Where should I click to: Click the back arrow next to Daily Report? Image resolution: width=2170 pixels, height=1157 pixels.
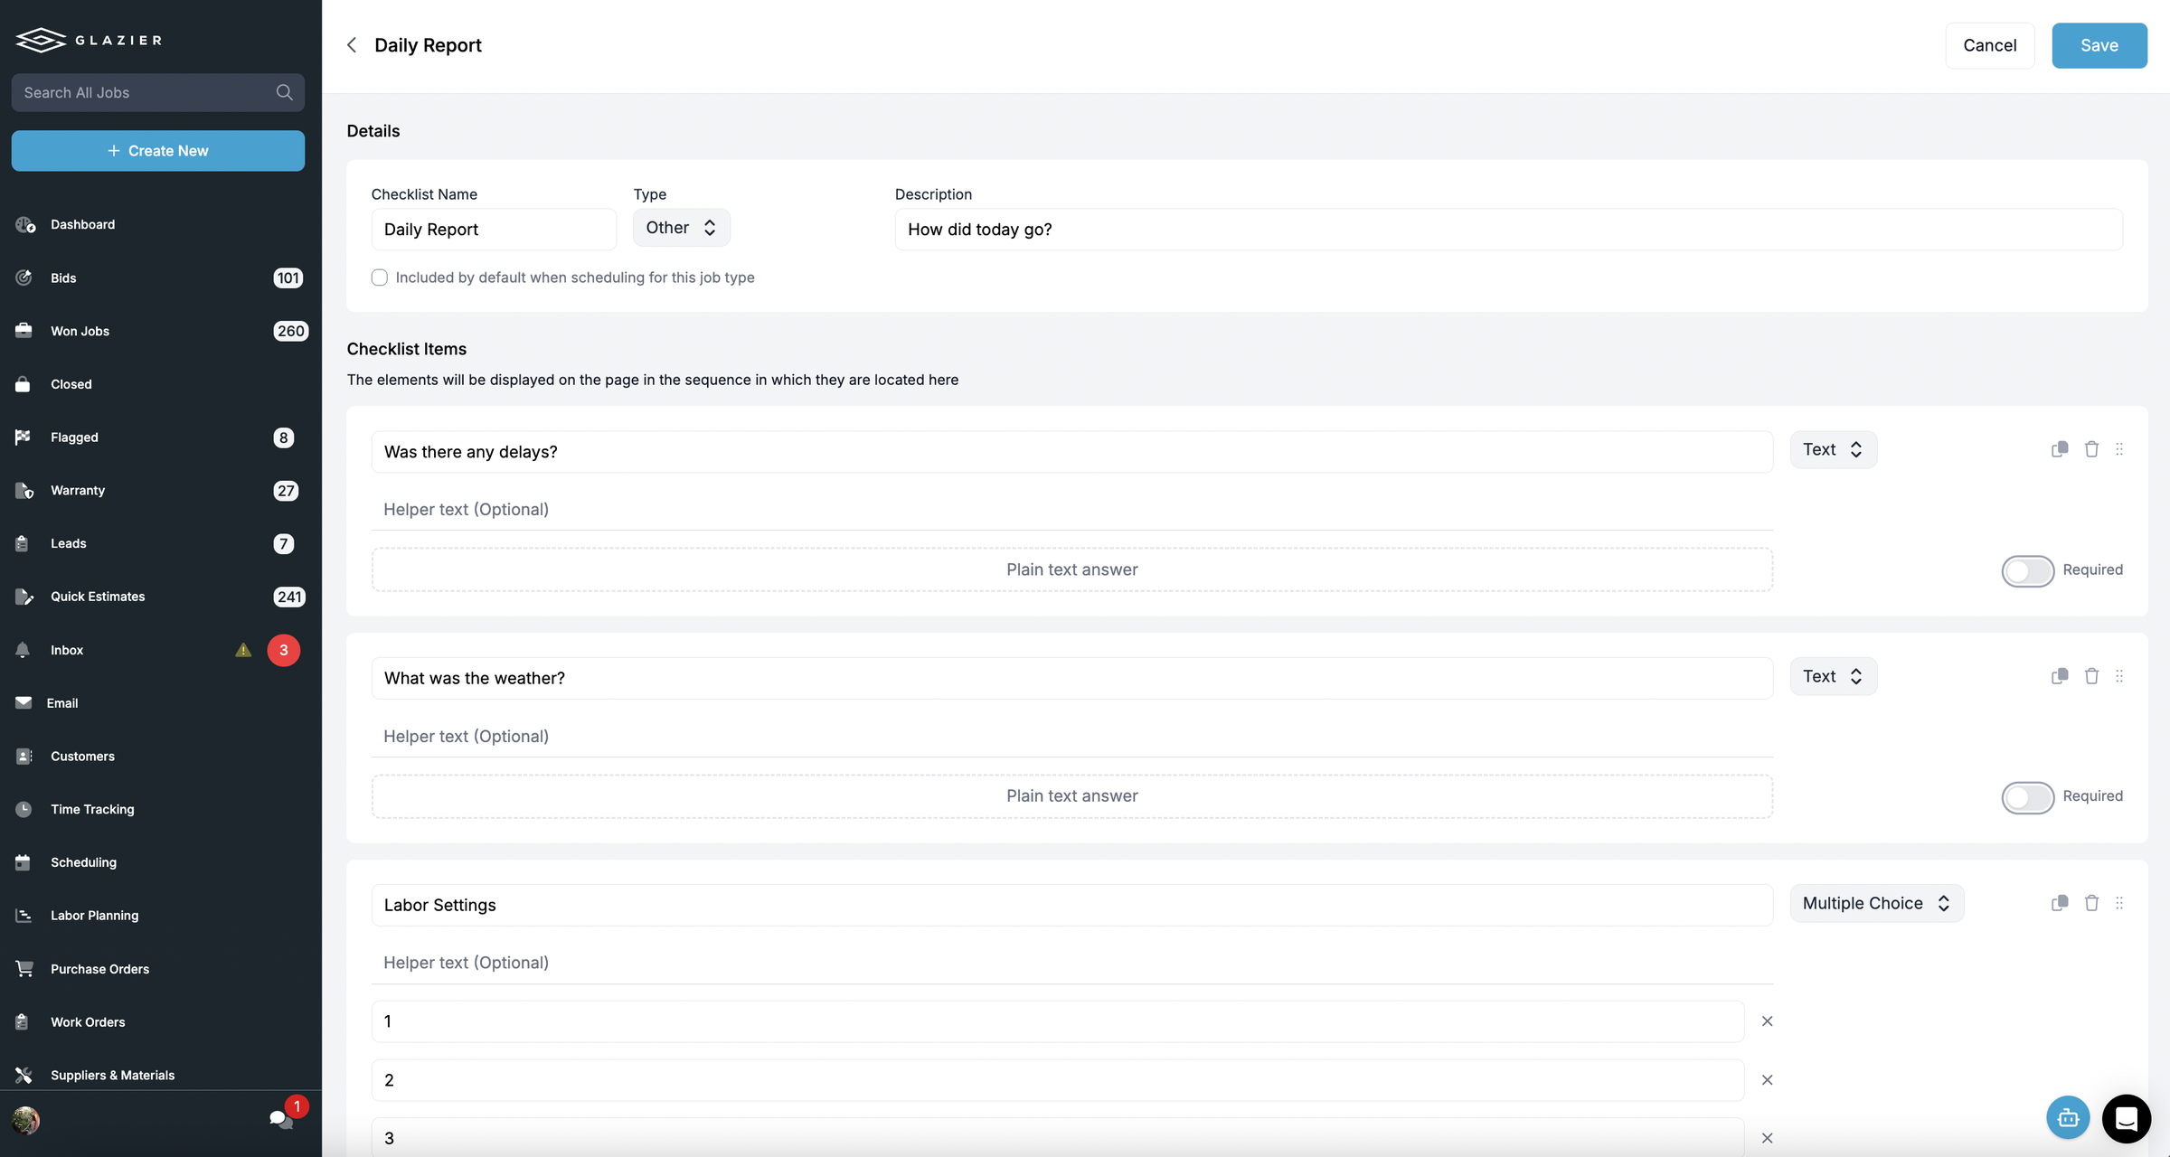click(x=352, y=45)
